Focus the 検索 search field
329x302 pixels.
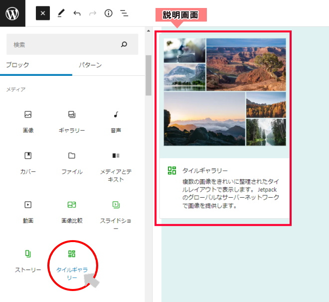coord(72,44)
